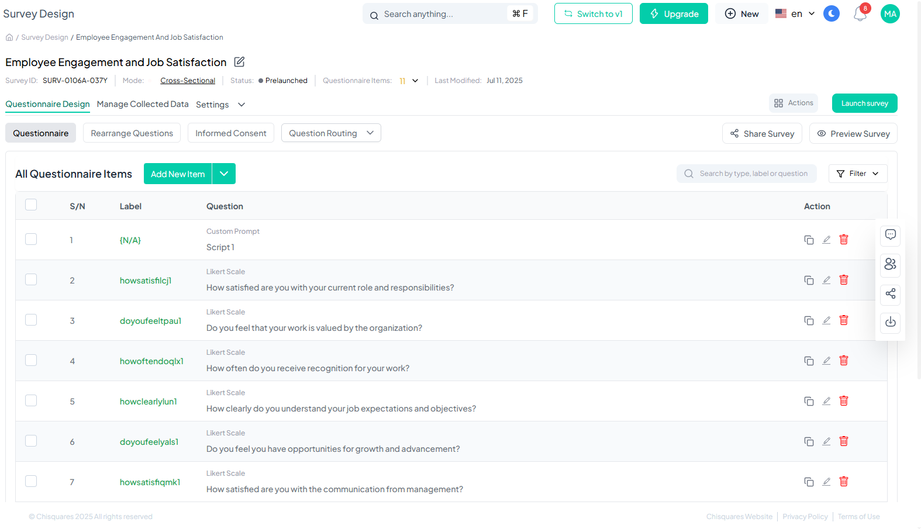
Task: Open the comments icon in side panel
Action: click(890, 235)
